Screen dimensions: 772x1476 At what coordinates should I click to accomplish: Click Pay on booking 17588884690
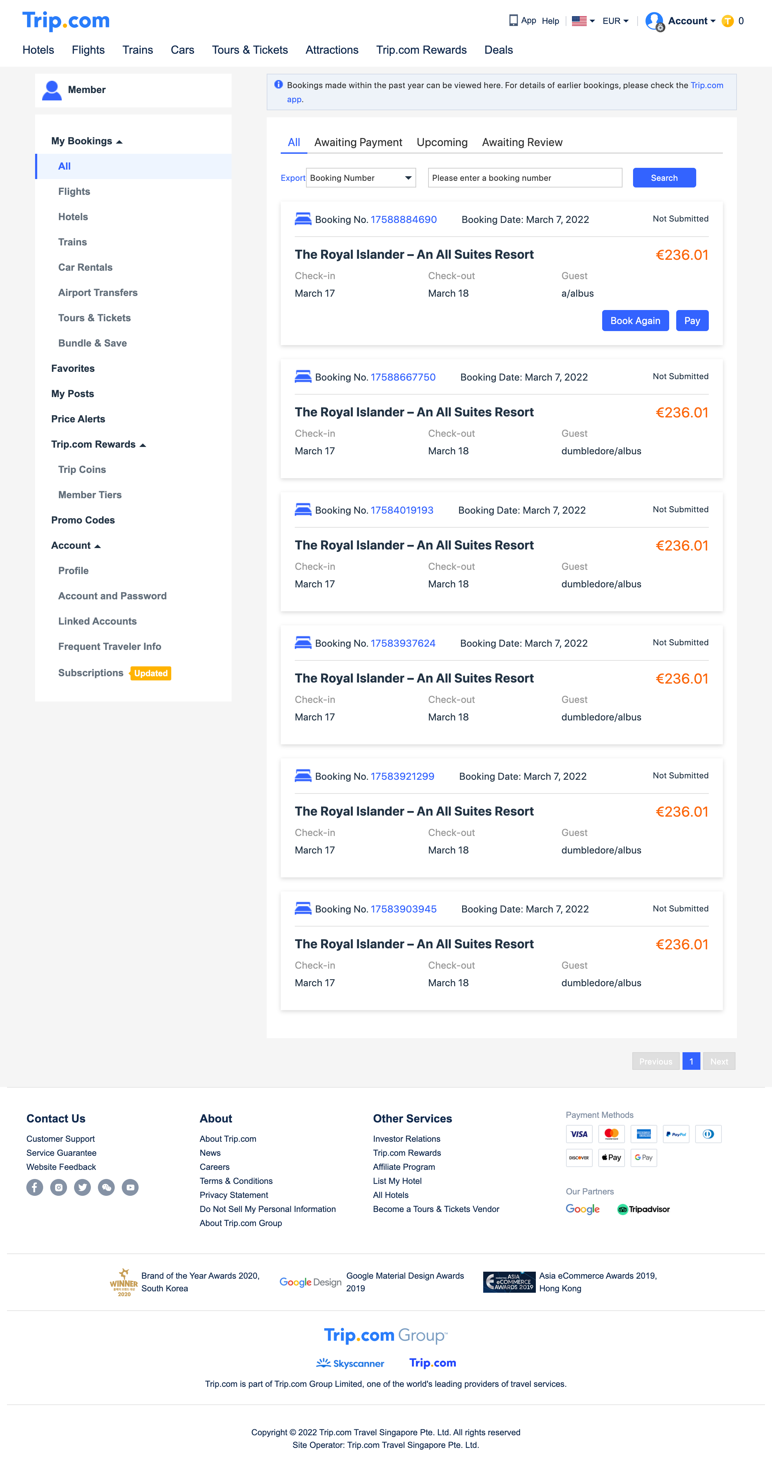click(x=692, y=320)
